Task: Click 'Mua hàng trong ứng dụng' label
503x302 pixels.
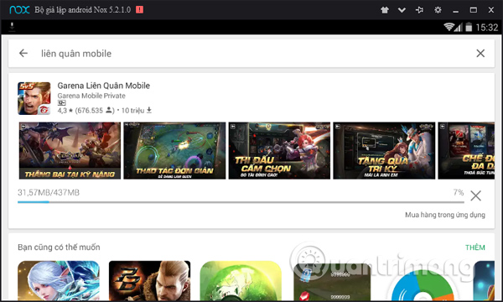Action: 445,215
